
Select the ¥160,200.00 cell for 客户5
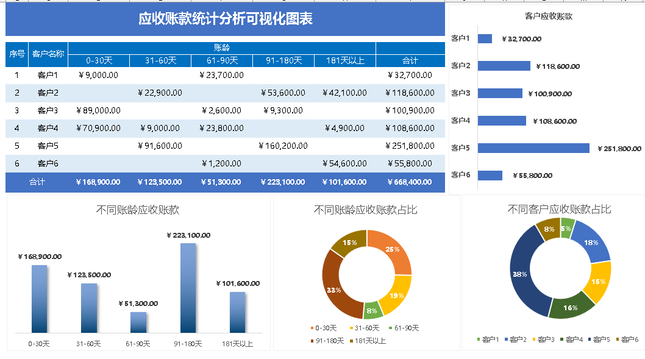(x=283, y=146)
